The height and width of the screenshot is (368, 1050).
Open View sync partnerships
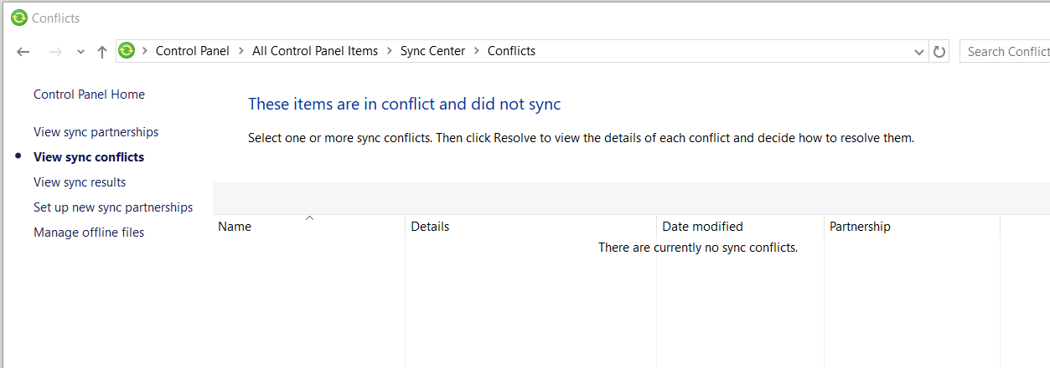[x=96, y=132]
